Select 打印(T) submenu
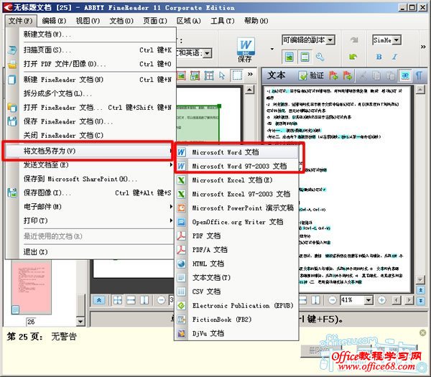The width and height of the screenshot is (431, 377). (89, 220)
